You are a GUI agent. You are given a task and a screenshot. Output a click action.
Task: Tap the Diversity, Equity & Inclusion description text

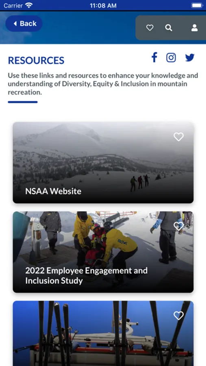click(x=103, y=84)
